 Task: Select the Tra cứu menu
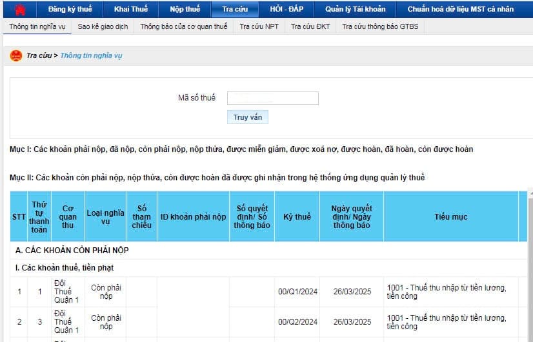point(235,9)
